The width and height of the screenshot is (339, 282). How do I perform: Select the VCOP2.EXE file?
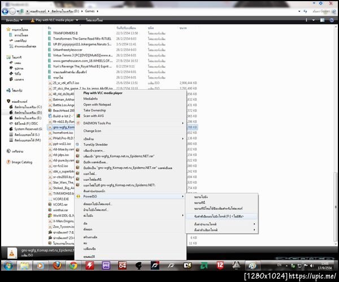[x=61, y=199]
